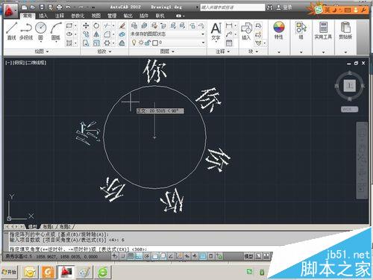Toggle layer on/off lightbulb icon
The height and width of the screenshot is (280, 373).
pyautogui.click(x=134, y=43)
